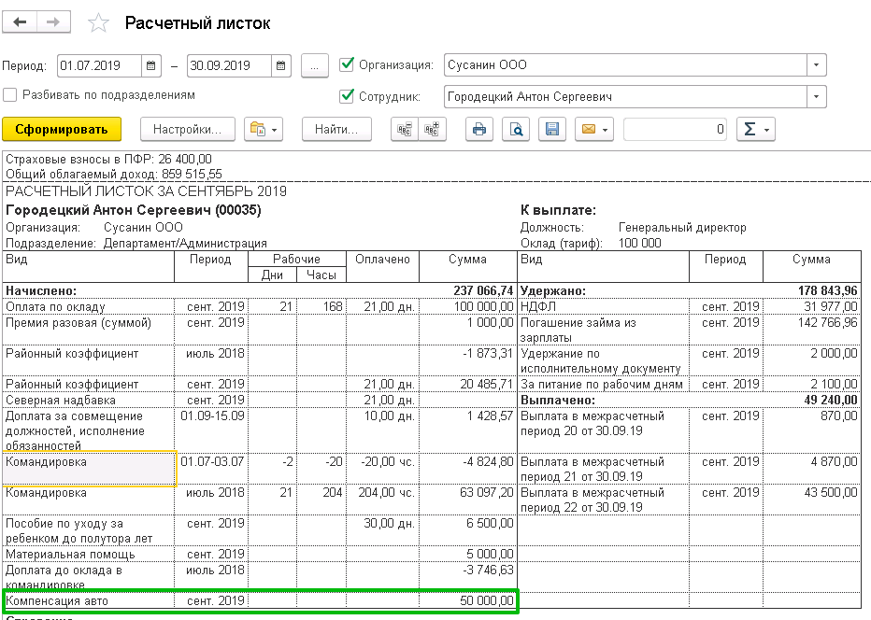Click amount 100 000,00 in Сумма column
871x620 pixels.
pos(482,306)
